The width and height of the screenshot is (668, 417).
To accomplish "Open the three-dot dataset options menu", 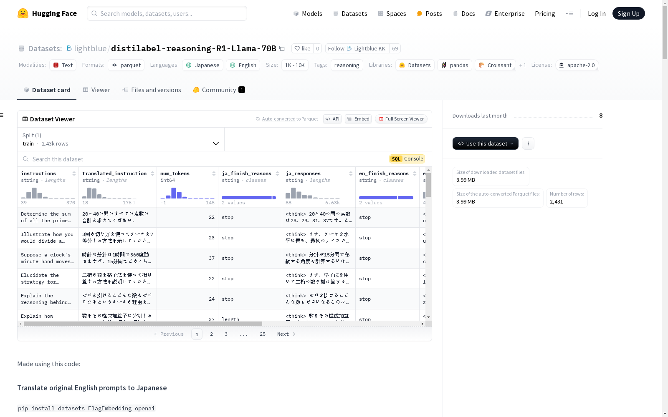I will 528,143.
